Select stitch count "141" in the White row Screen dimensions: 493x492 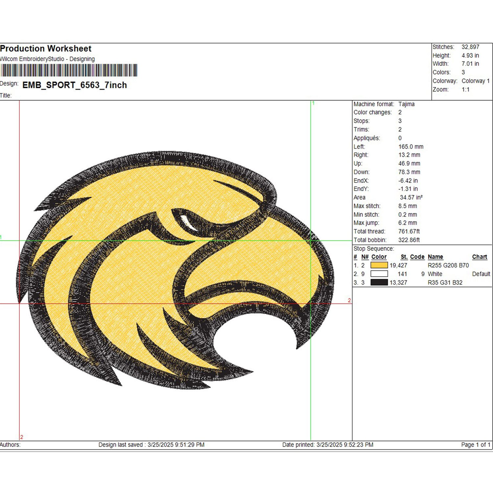click(402, 274)
